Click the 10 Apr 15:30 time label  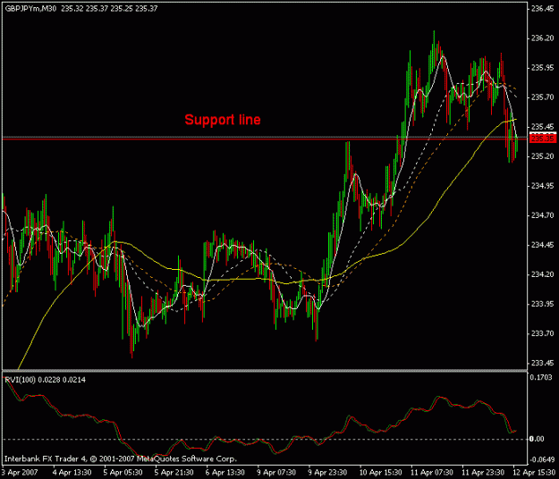click(x=380, y=473)
